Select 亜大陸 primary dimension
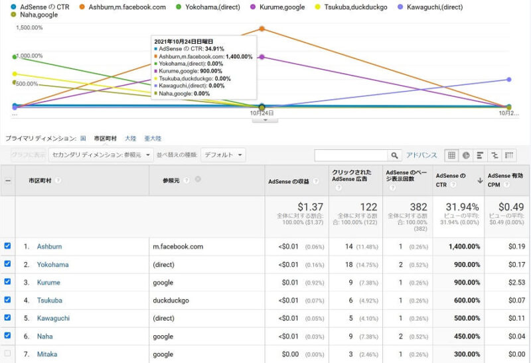Image resolution: width=531 pixels, height=363 pixels. [x=153, y=138]
